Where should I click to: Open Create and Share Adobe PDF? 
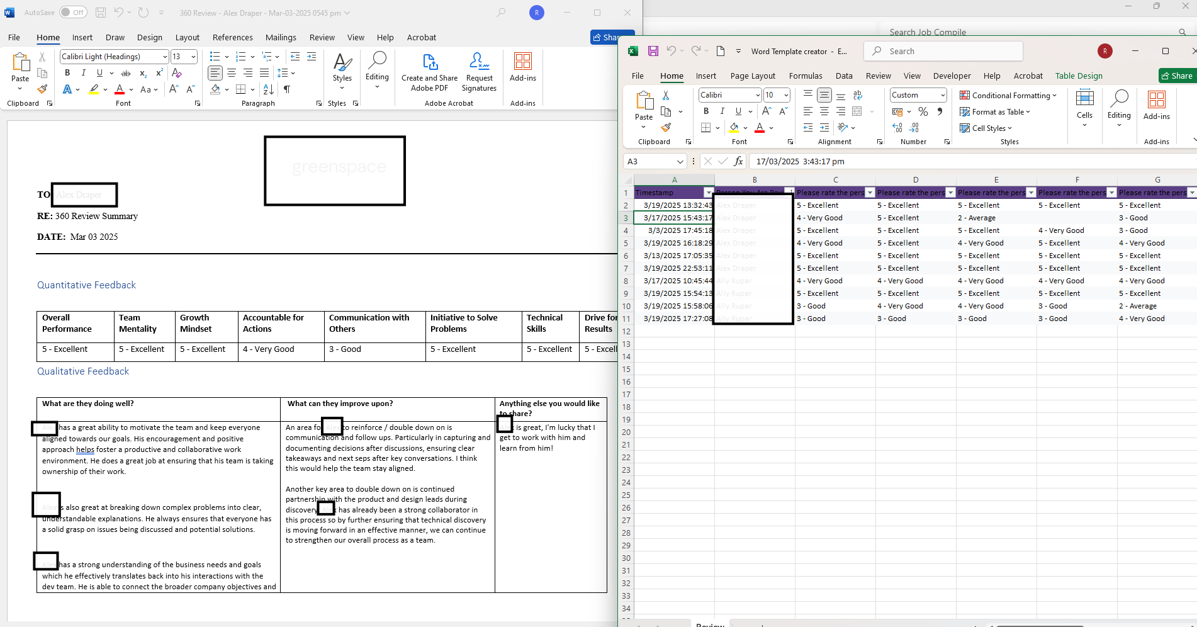coord(430,72)
